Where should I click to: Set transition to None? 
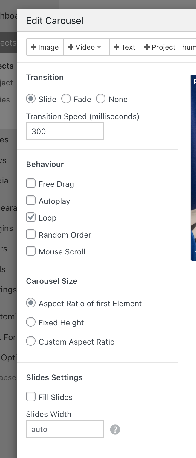click(101, 99)
